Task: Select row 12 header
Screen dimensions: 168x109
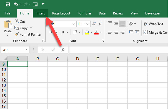Action: click(x=4, y=80)
